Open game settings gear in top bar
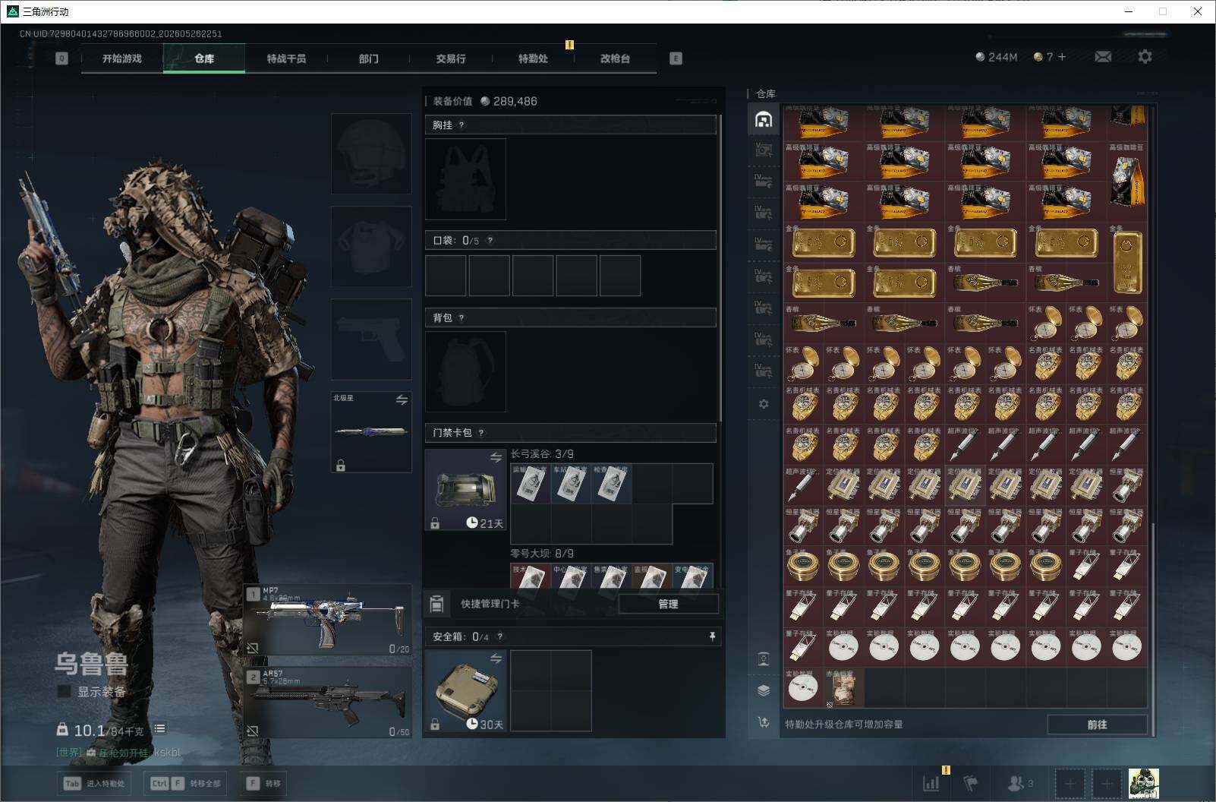Image resolution: width=1216 pixels, height=802 pixels. [x=1145, y=57]
